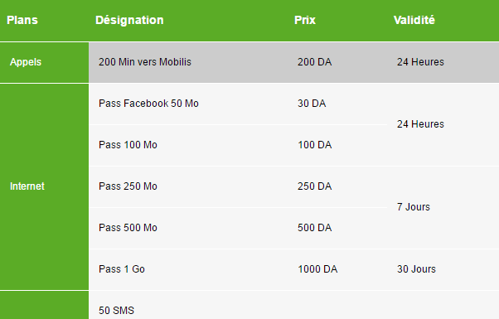The image size is (499, 319).
Task: Click the Plans column header
Action: (x=22, y=20)
